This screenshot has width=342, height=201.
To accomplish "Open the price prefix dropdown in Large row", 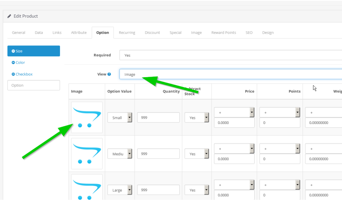I will point(234,185).
